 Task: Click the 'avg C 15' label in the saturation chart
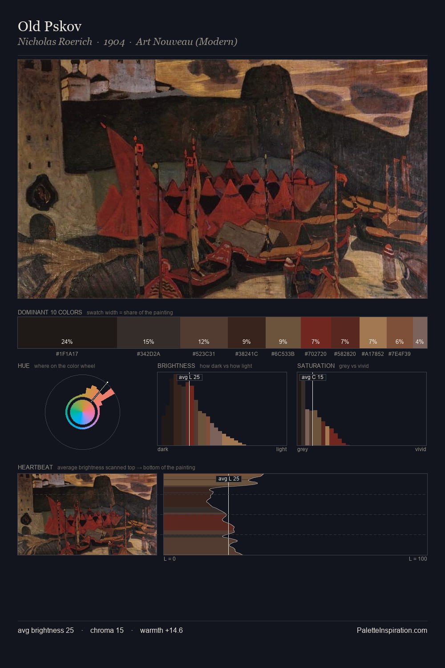click(x=312, y=377)
